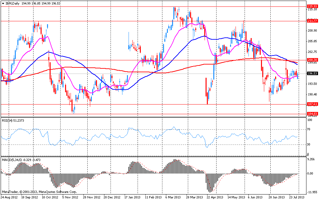Viewport: 319px width, 200px height.
Task: Click the 23 Jul 2013 date label
Action: (297, 197)
